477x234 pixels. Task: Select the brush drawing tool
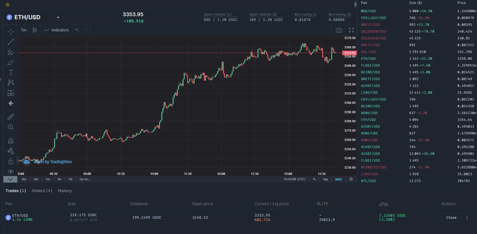pyautogui.click(x=11, y=62)
